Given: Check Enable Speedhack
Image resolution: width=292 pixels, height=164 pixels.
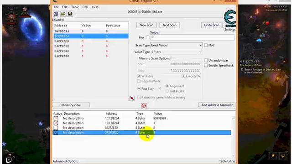Looking at the screenshot, I should (x=206, y=66).
